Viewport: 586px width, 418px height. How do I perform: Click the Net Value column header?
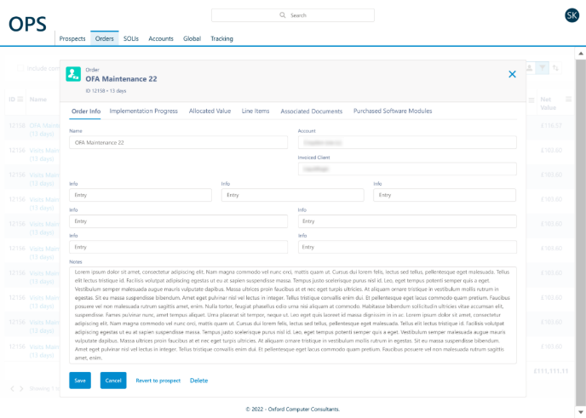tap(548, 104)
